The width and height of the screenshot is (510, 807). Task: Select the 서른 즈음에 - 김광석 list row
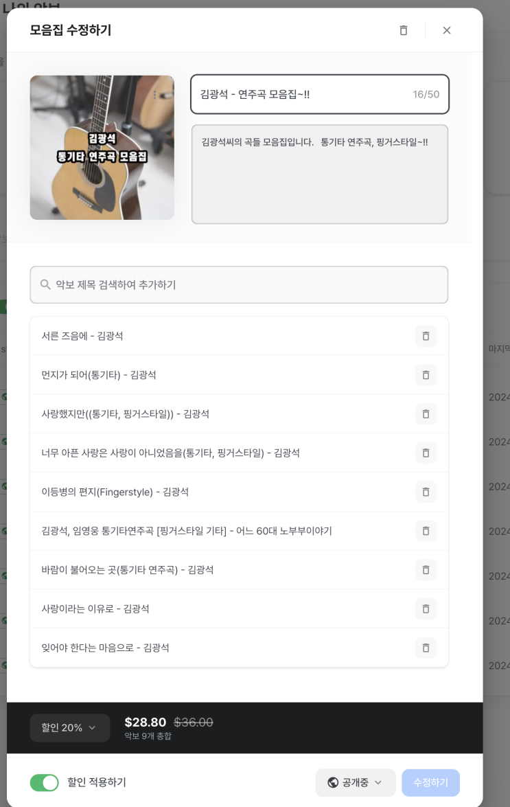click(x=239, y=336)
